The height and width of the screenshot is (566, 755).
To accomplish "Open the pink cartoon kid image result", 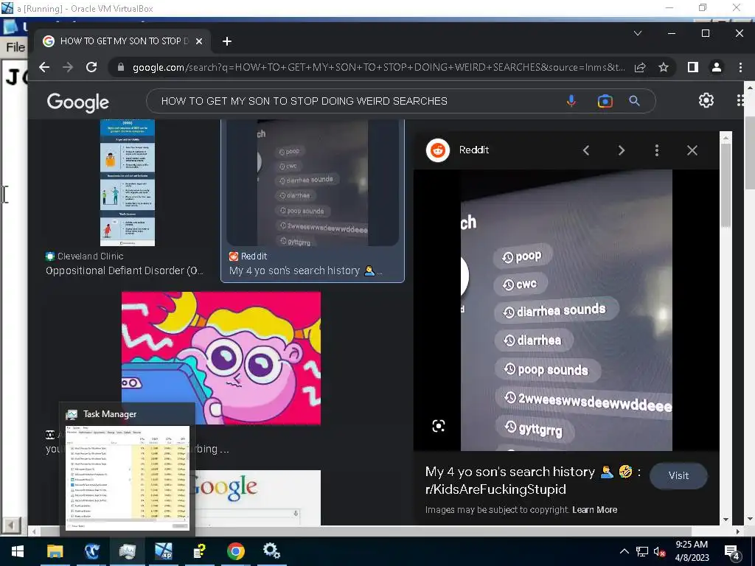I will pyautogui.click(x=221, y=358).
